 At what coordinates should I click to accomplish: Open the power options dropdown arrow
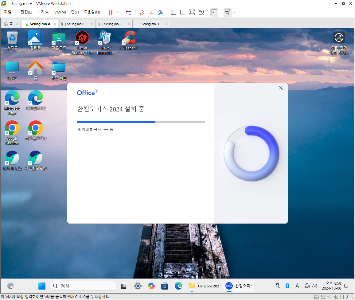tap(117, 12)
